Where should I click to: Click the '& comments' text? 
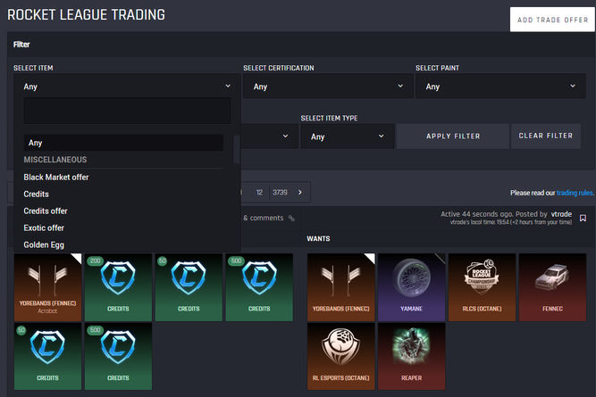[x=264, y=218]
